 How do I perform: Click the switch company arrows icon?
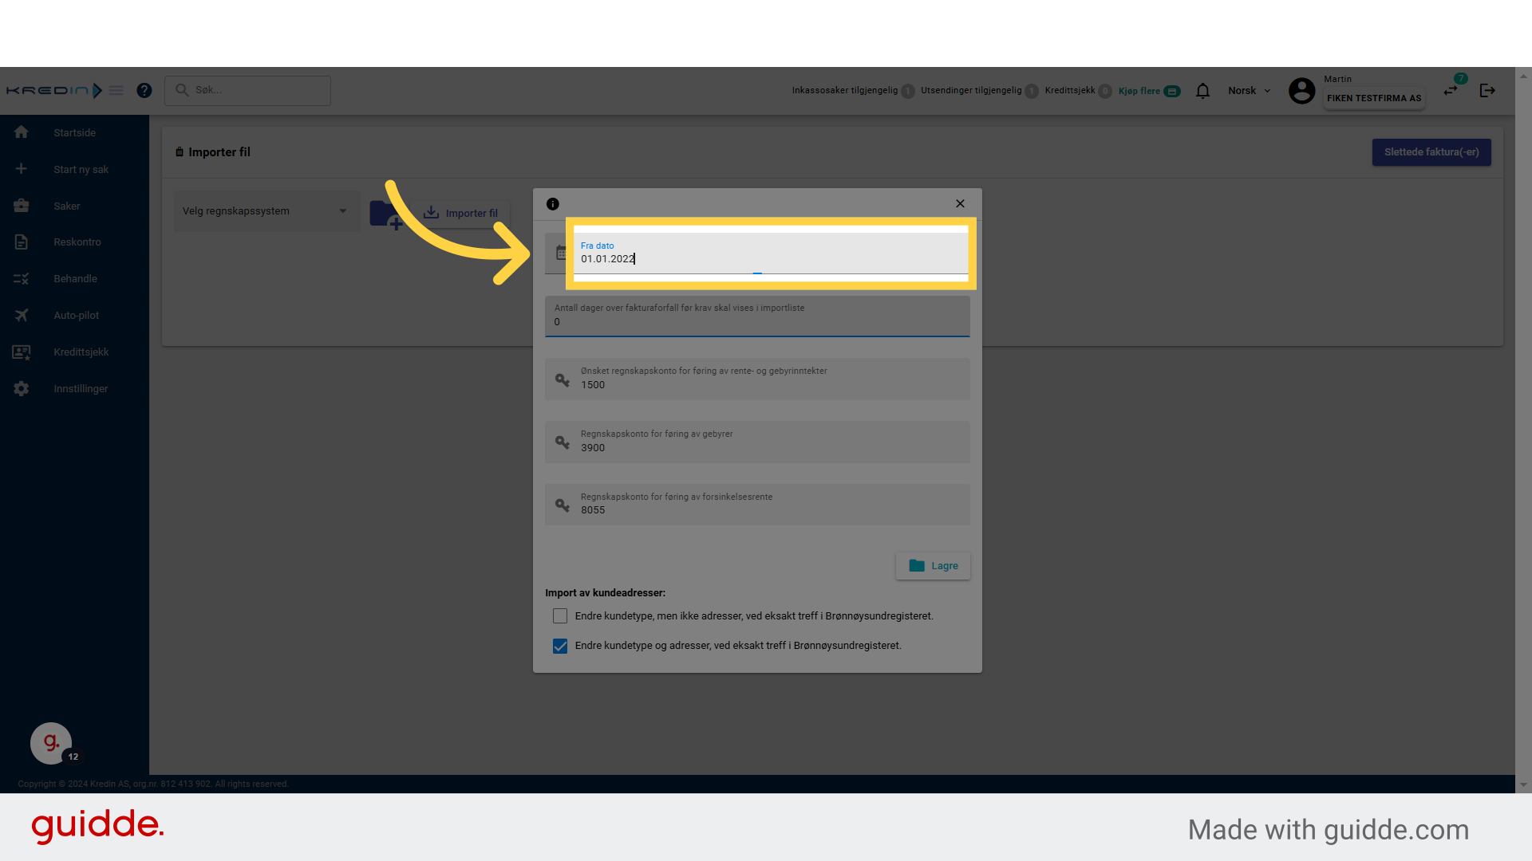pyautogui.click(x=1451, y=91)
